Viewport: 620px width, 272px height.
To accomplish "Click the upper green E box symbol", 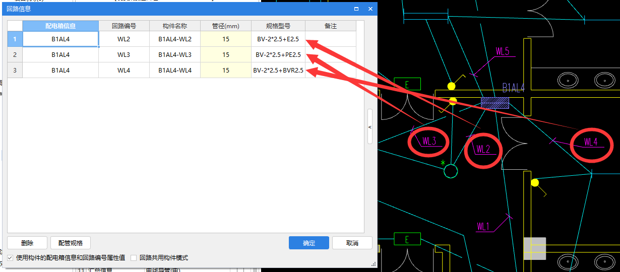I will point(407,84).
